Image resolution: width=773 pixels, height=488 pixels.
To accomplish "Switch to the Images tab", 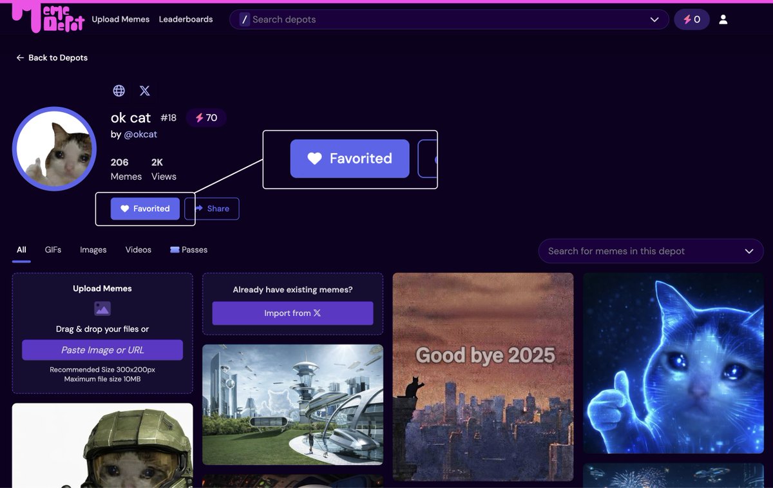I will click(x=93, y=250).
